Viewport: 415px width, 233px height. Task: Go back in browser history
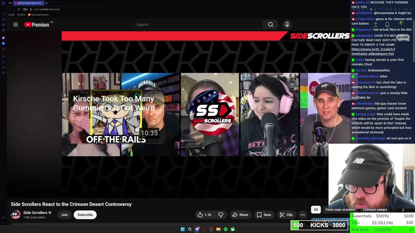[10, 9]
